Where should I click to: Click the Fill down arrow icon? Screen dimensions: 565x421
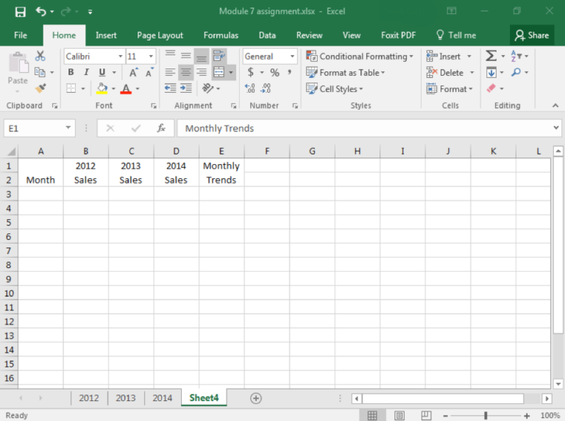491,72
